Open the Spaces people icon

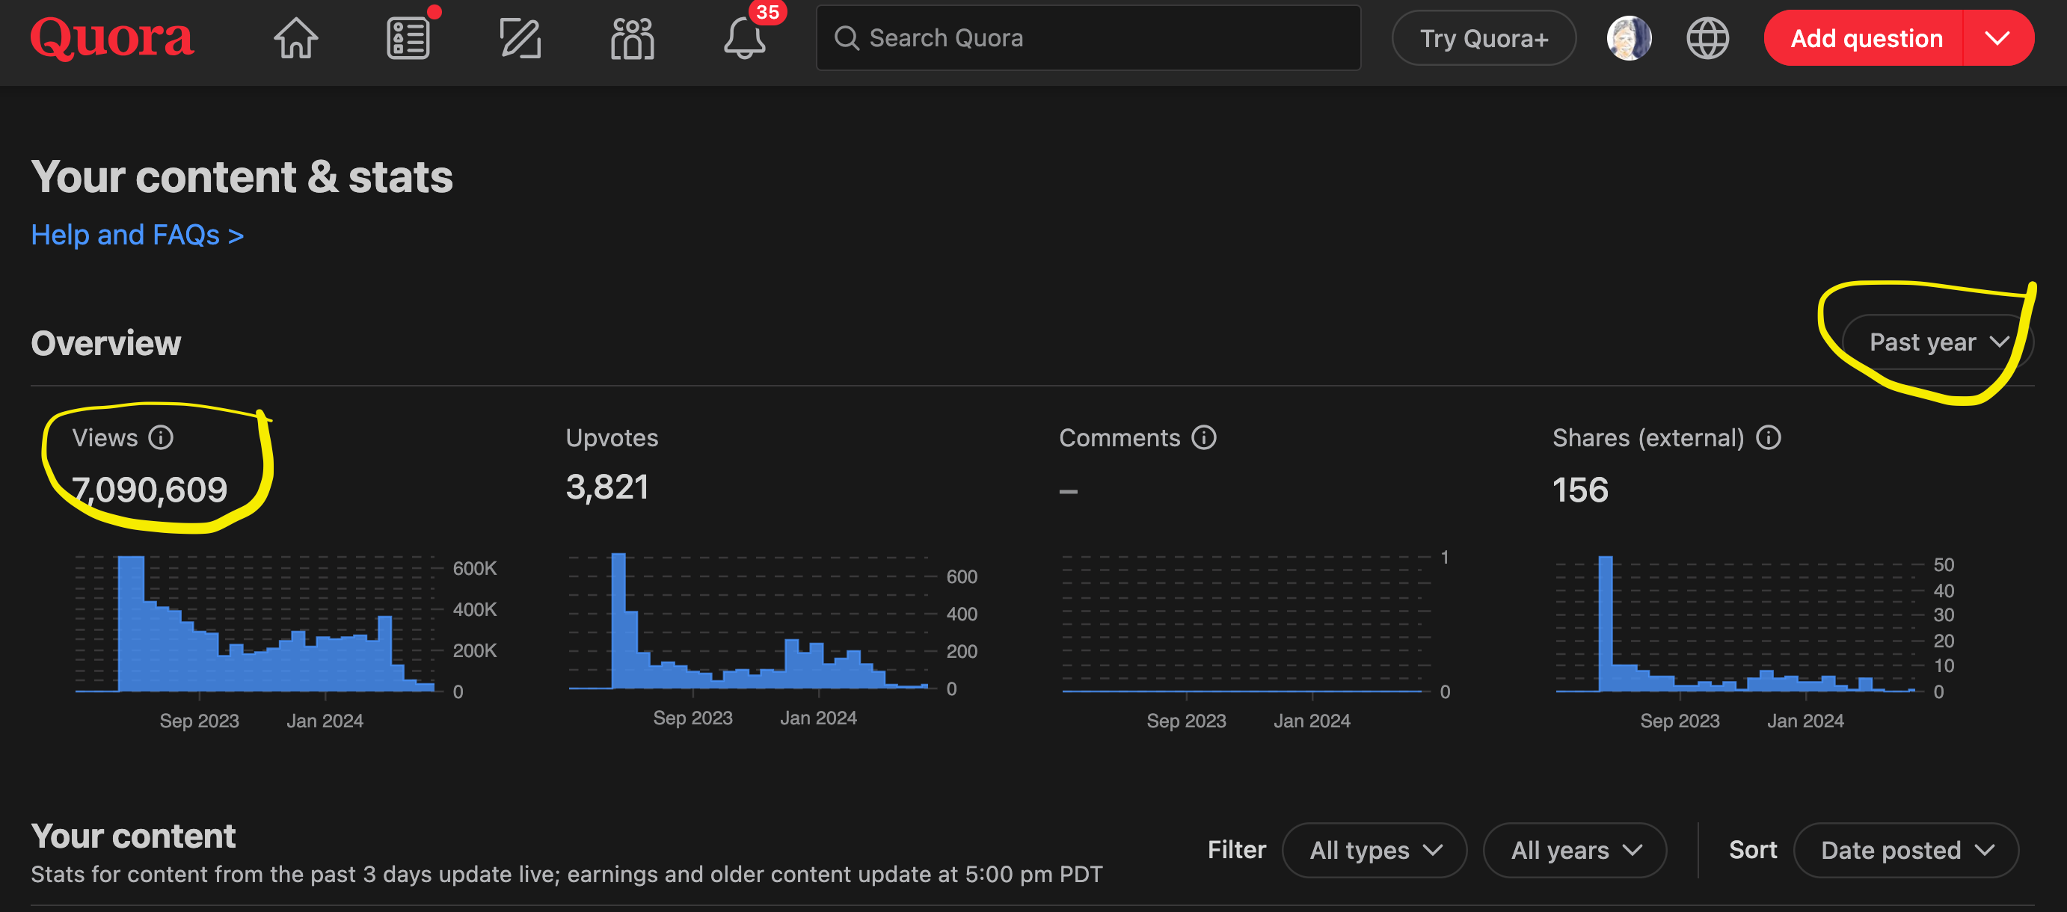point(633,37)
